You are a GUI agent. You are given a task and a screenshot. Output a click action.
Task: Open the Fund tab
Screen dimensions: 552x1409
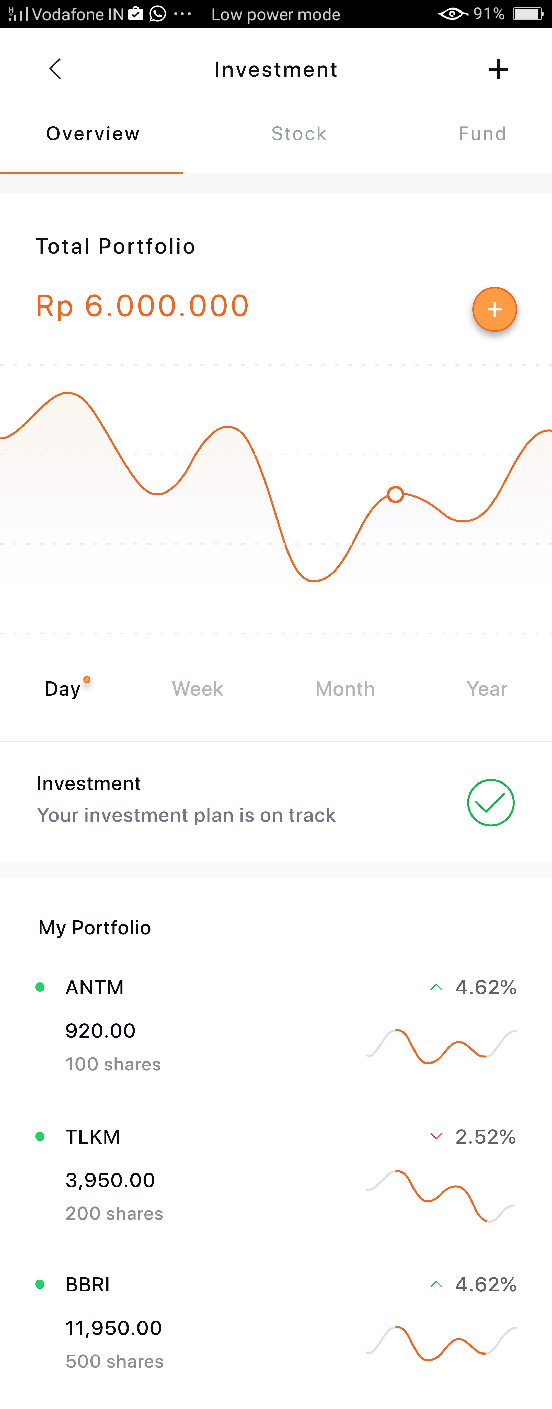[482, 133]
